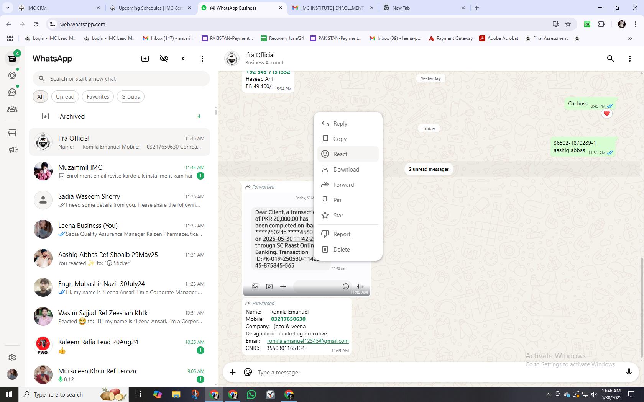Choose React in the context menu
Image resolution: width=644 pixels, height=402 pixels.
coord(348,154)
